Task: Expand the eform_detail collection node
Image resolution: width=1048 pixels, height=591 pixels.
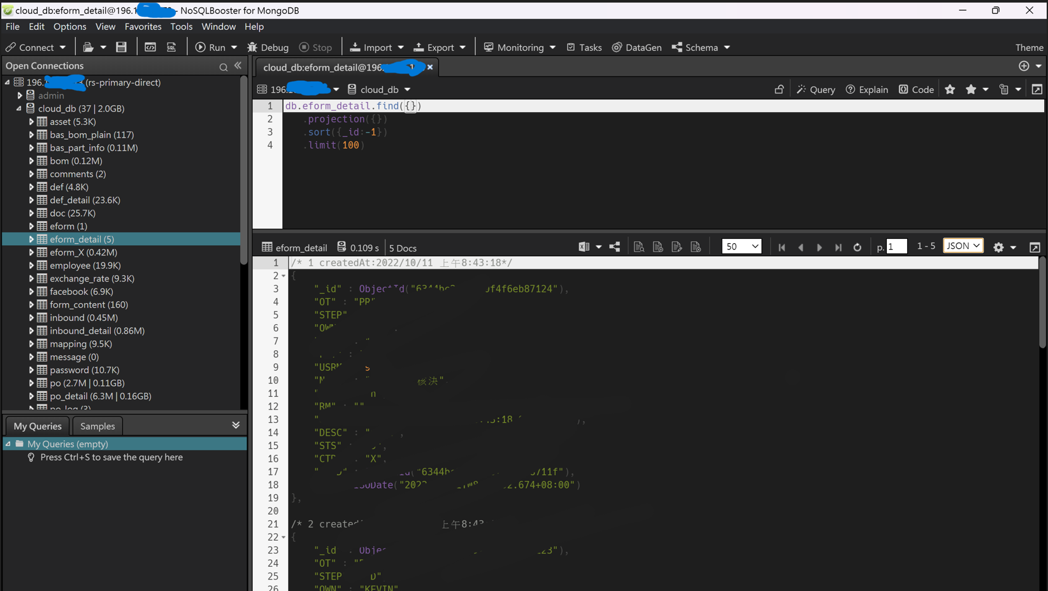Action: 31,239
